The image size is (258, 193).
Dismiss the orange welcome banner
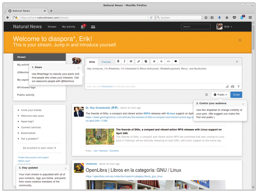[x=240, y=40]
